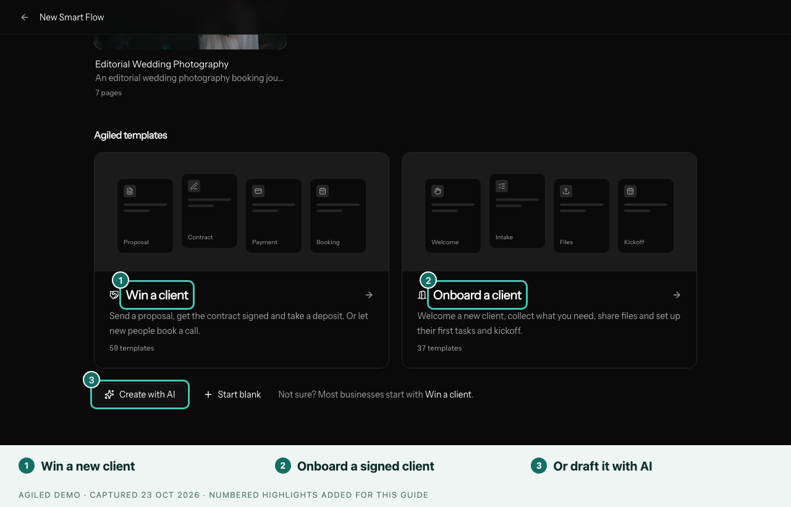Click the Agiled templates heading

point(130,135)
